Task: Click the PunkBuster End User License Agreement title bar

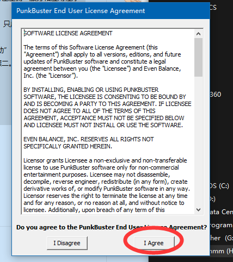Action: tap(111, 11)
